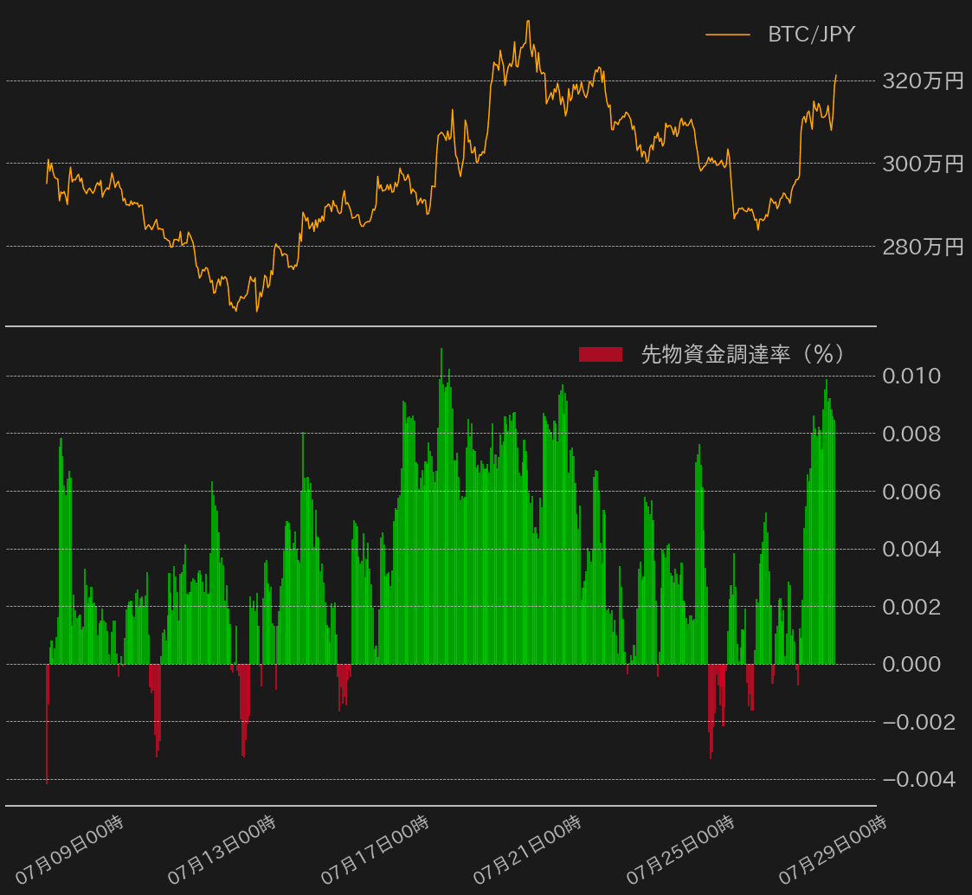The height and width of the screenshot is (895, 972).
Task: Click the orange BTC/JPY legend line
Action: click(x=728, y=35)
